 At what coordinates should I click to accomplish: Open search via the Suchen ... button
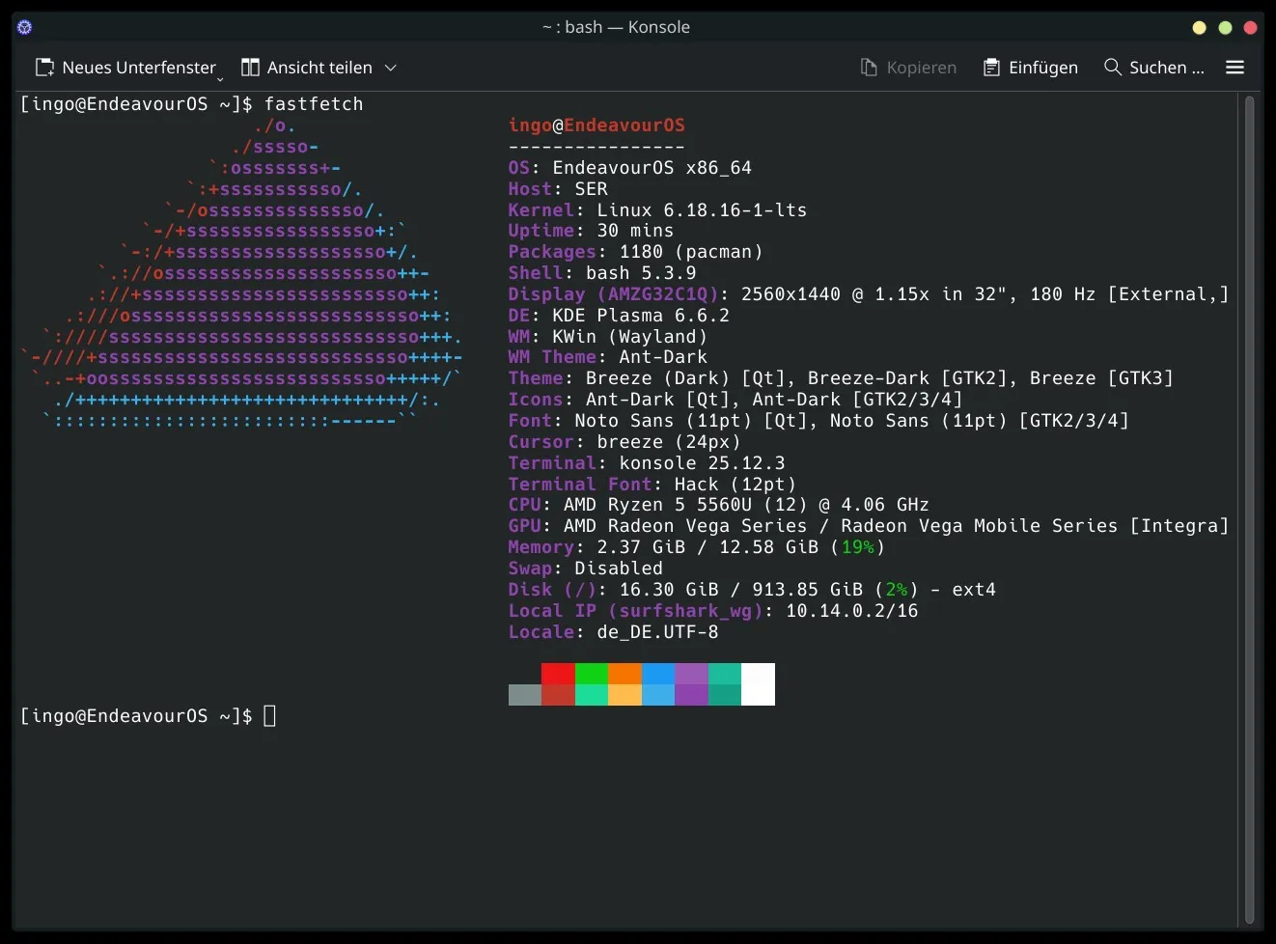1154,68
